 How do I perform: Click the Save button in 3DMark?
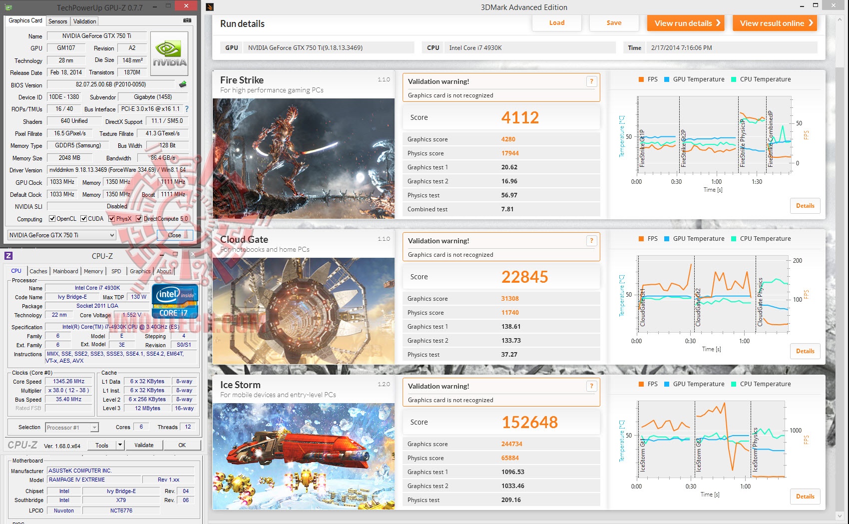pos(614,23)
